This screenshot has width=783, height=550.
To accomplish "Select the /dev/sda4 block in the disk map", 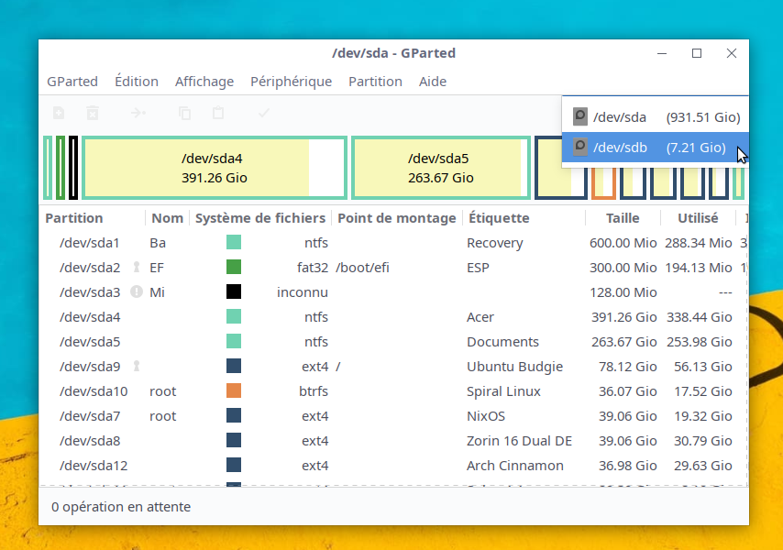I will pos(214,168).
